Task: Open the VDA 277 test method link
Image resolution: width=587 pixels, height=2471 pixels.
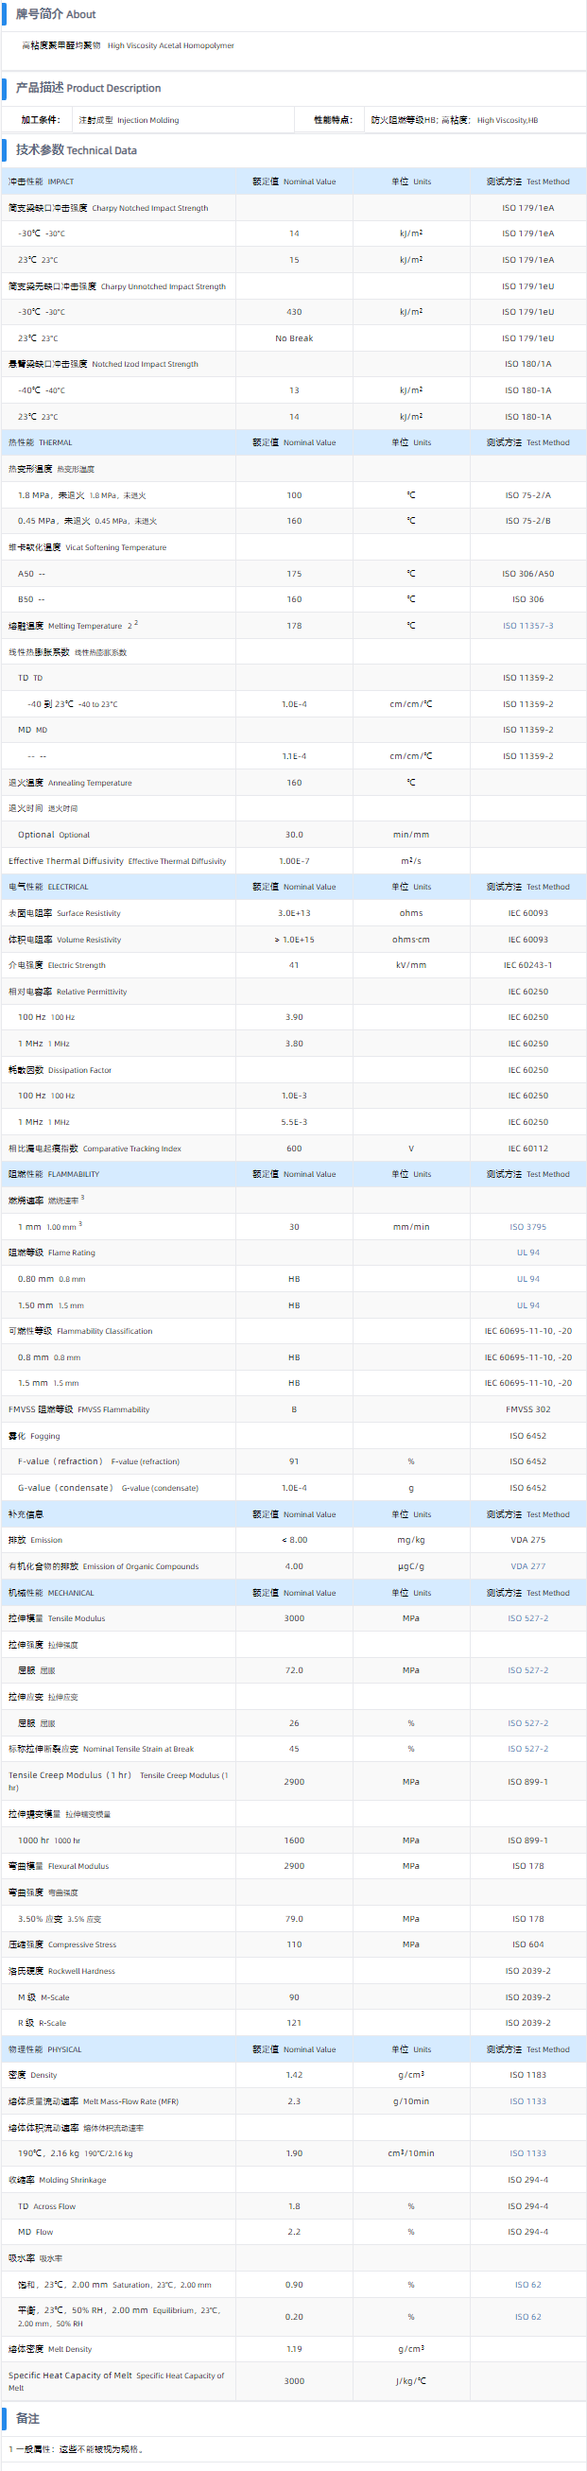Action: (527, 1566)
